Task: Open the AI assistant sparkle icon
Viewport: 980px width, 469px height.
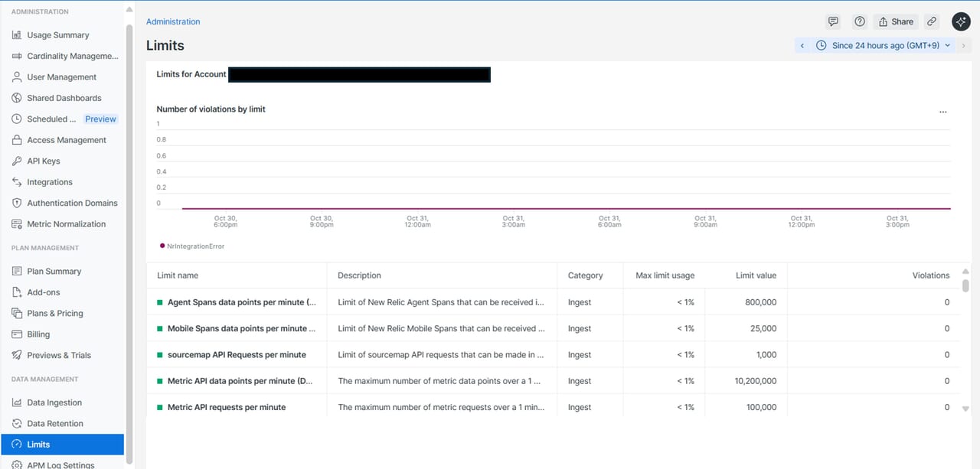Action: 961,21
